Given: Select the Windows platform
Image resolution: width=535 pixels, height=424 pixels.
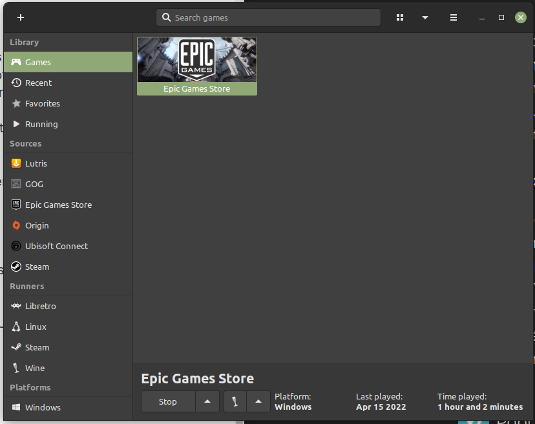Looking at the screenshot, I should coord(68,407).
